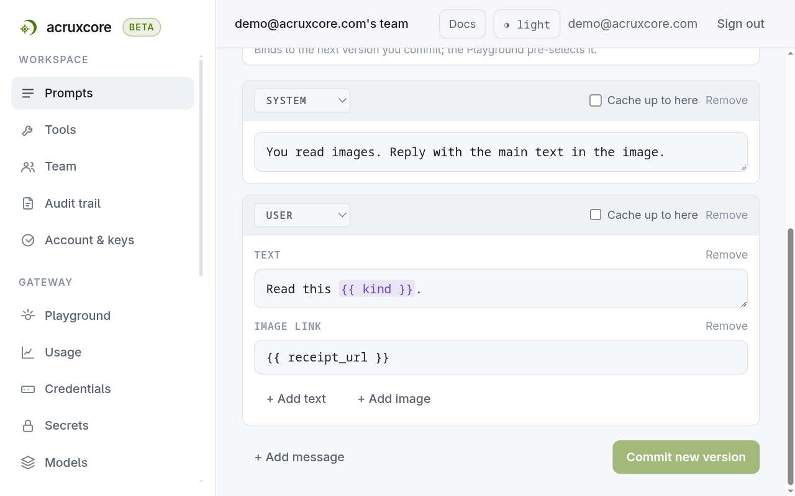Remove the USER message
This screenshot has height=496, width=795.
[x=727, y=215]
